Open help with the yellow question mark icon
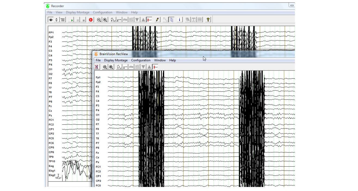 point(208,20)
